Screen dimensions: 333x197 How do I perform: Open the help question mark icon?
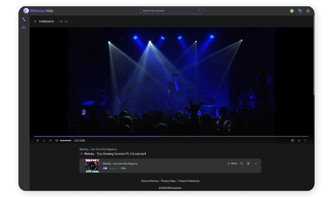300,11
